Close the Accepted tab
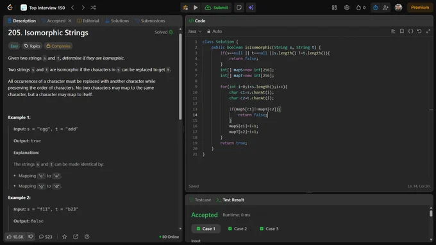Viewport: 436px width, 245px height. (x=70, y=21)
